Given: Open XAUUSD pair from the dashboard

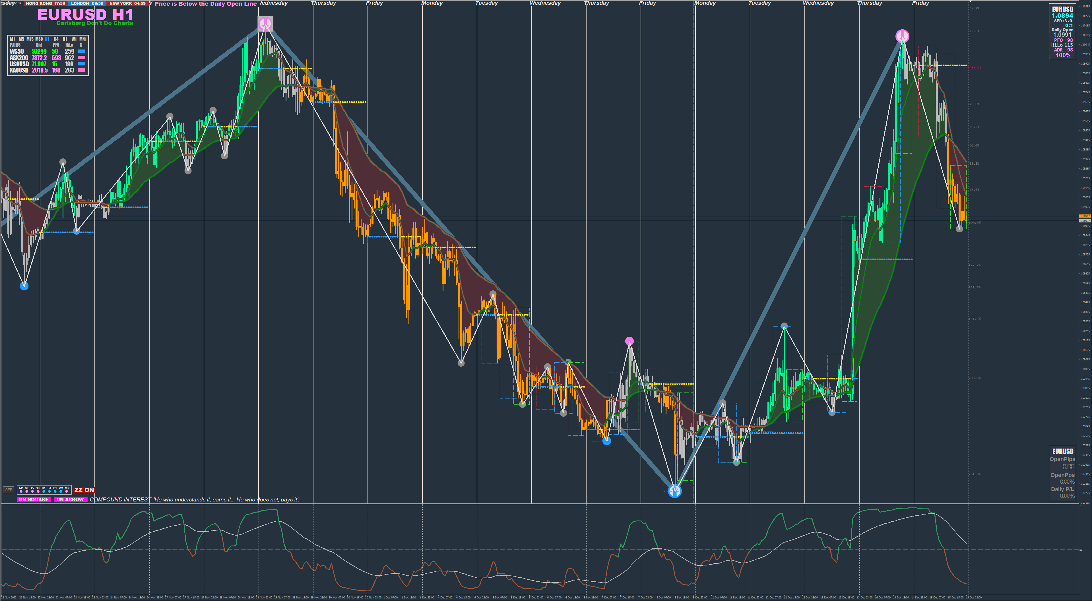Looking at the screenshot, I should click(19, 70).
